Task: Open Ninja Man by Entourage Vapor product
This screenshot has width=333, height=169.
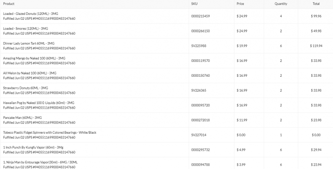Action: 40,162
